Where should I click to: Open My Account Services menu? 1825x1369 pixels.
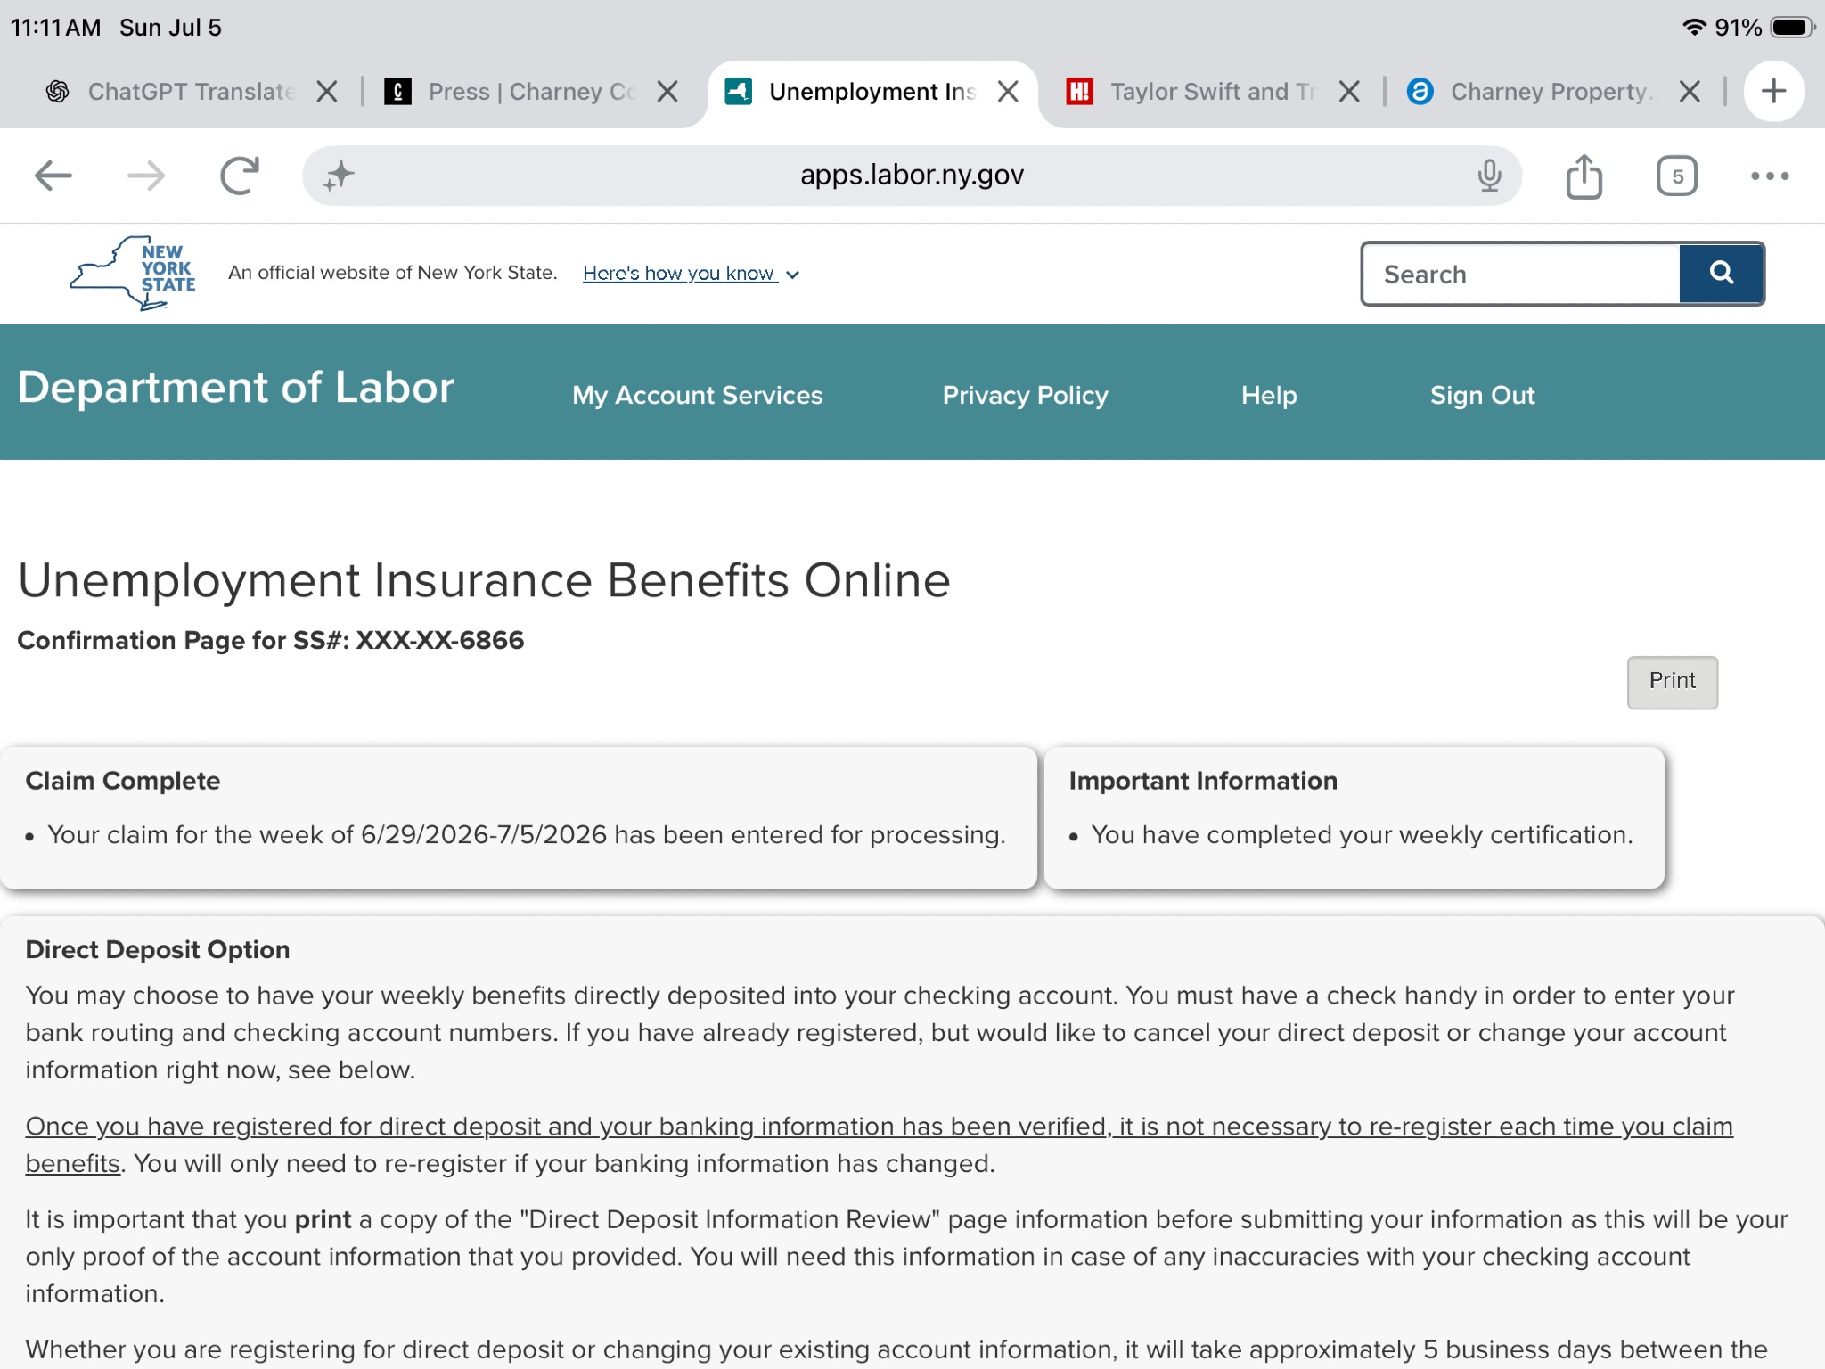pos(697,395)
